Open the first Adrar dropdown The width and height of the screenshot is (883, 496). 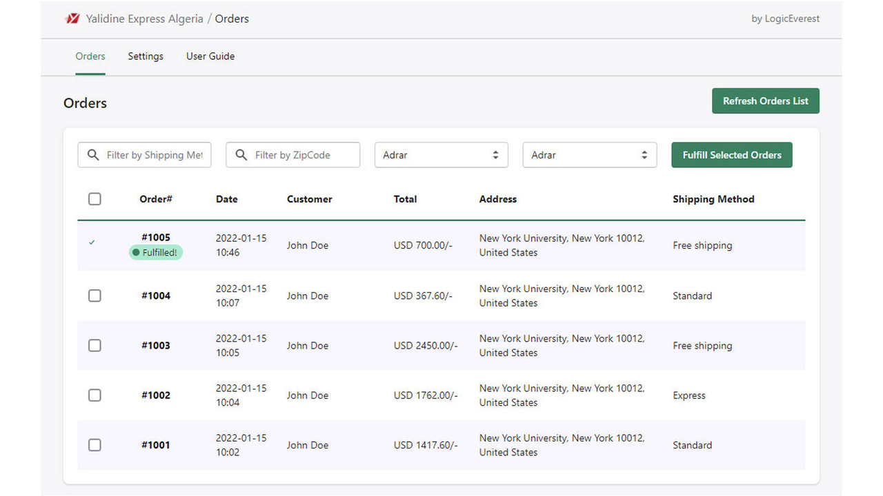441,155
